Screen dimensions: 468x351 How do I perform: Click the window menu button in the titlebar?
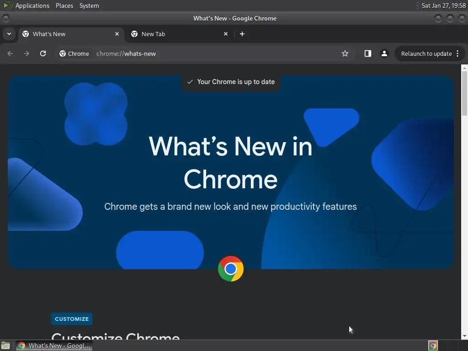click(5, 18)
